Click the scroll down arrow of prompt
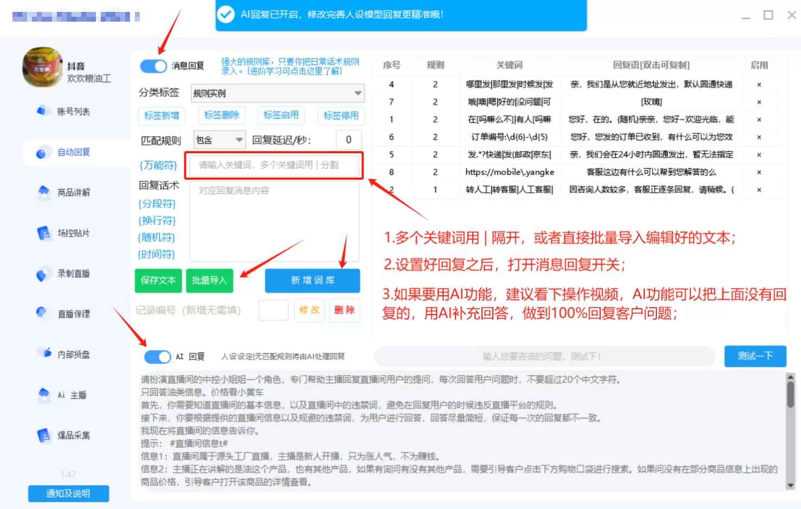This screenshot has width=801, height=509. (x=790, y=485)
